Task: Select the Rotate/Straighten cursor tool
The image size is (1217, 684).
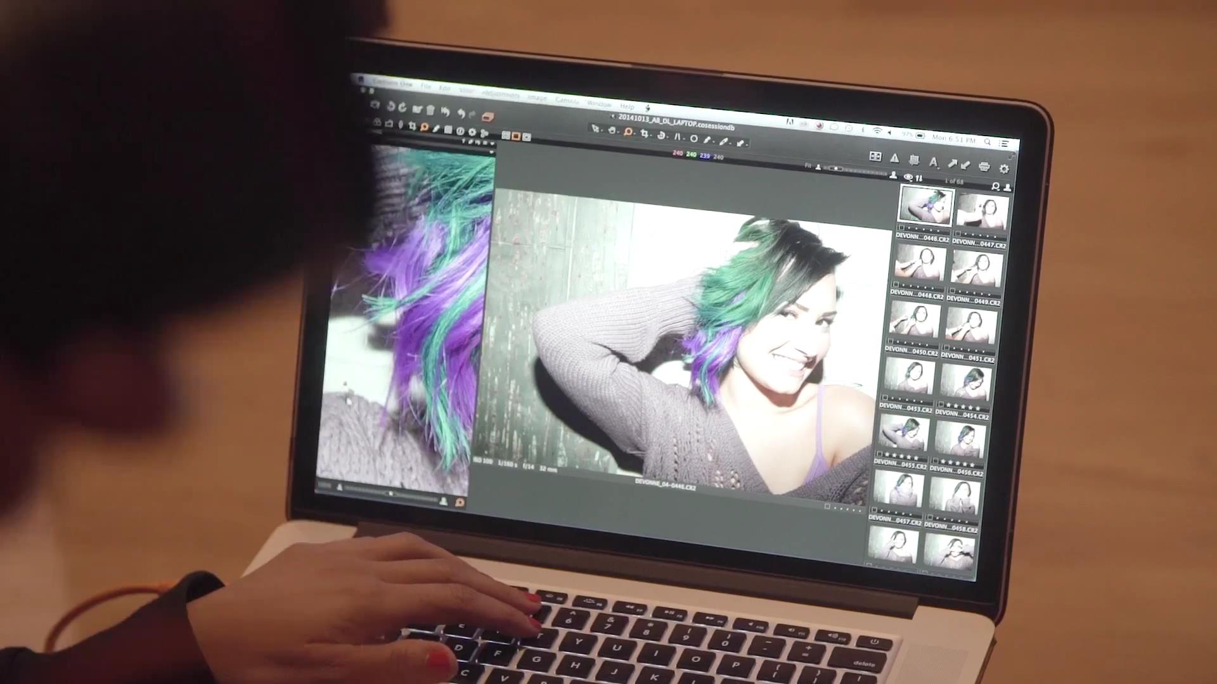Action: (661, 136)
